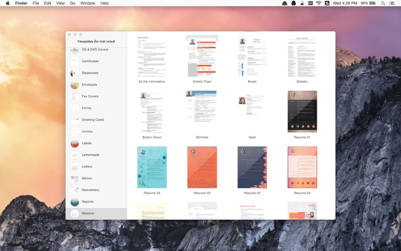401x251 pixels.
Task: Click the lock icon in the menu bar
Action: (x=302, y=3)
